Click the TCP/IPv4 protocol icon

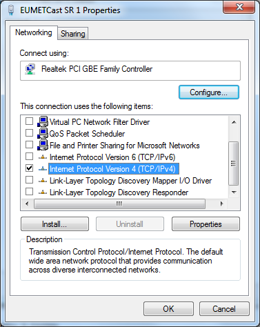coord(43,169)
